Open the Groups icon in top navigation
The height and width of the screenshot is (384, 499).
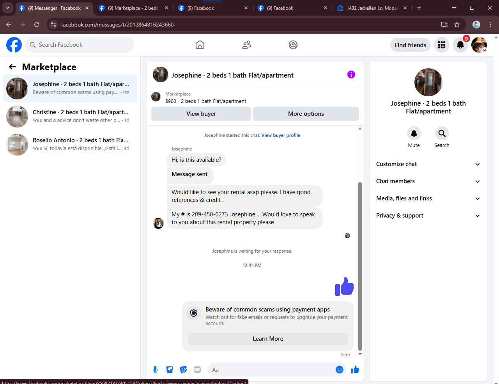click(x=293, y=45)
